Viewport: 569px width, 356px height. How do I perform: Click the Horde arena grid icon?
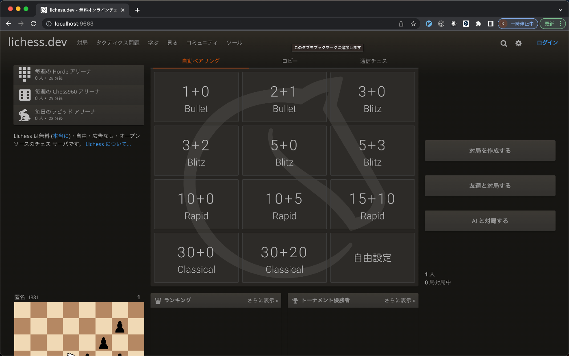click(24, 74)
